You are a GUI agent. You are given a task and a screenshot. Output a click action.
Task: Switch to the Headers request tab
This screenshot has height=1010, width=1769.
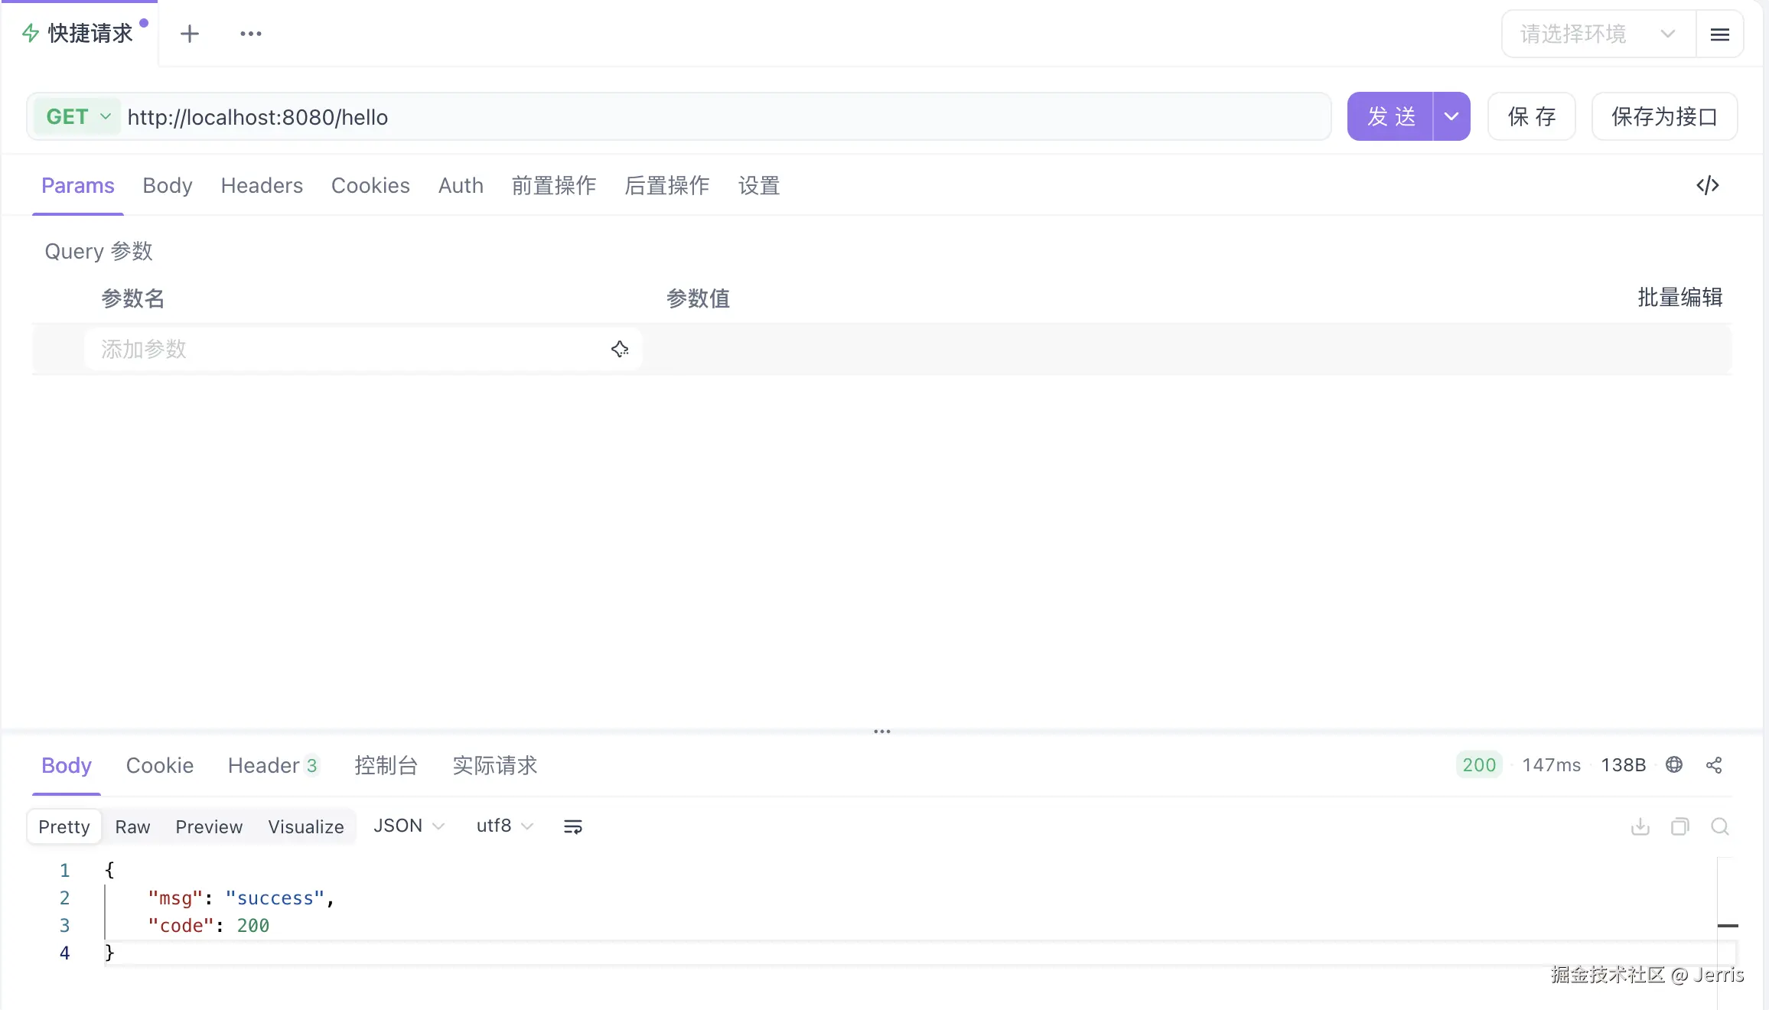point(262,185)
